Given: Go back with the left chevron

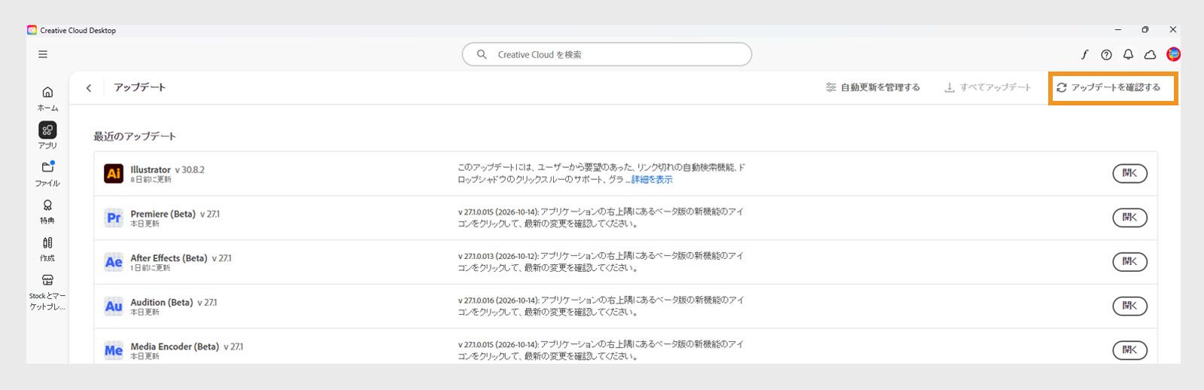Looking at the screenshot, I should (89, 88).
